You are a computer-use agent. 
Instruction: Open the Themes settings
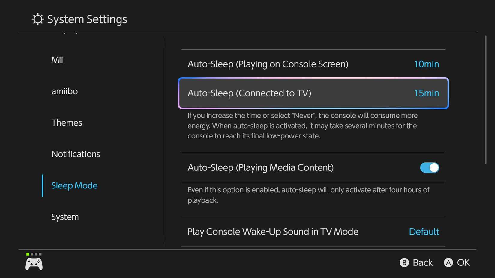coord(67,122)
